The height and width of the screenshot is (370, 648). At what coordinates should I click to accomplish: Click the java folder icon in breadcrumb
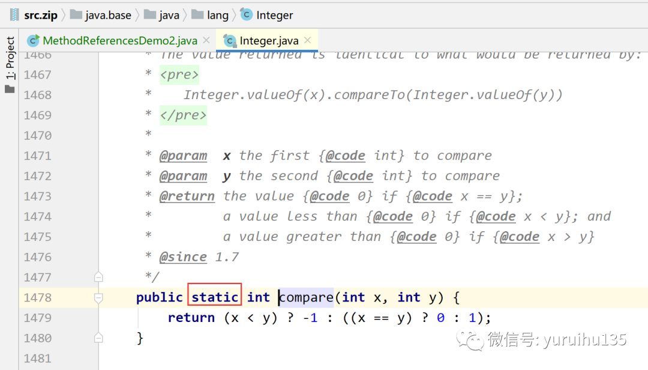[150, 15]
